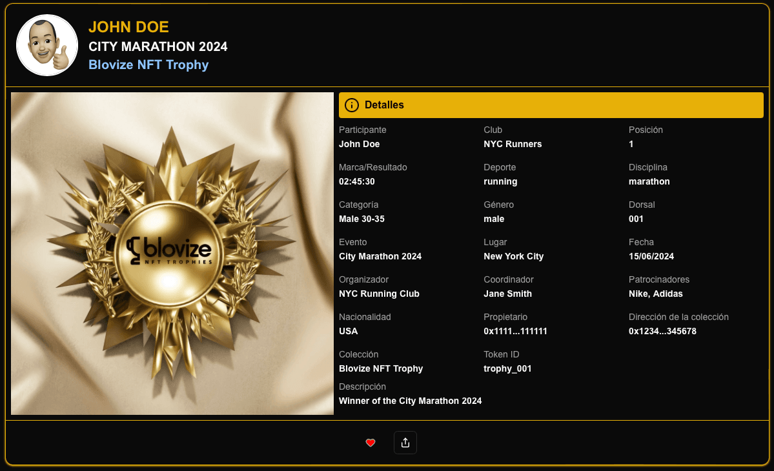Screen dimensions: 774x471
Task: Click the golden Blovize trophy medal image
Action: 172,253
